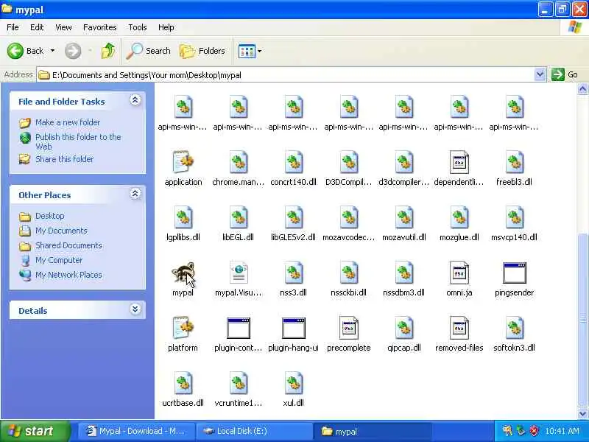The image size is (589, 442).
Task: Open My Network Places link
Action: (68, 275)
